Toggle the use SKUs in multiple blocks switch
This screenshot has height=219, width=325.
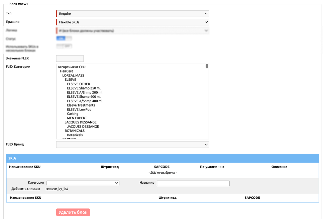pos(64,46)
